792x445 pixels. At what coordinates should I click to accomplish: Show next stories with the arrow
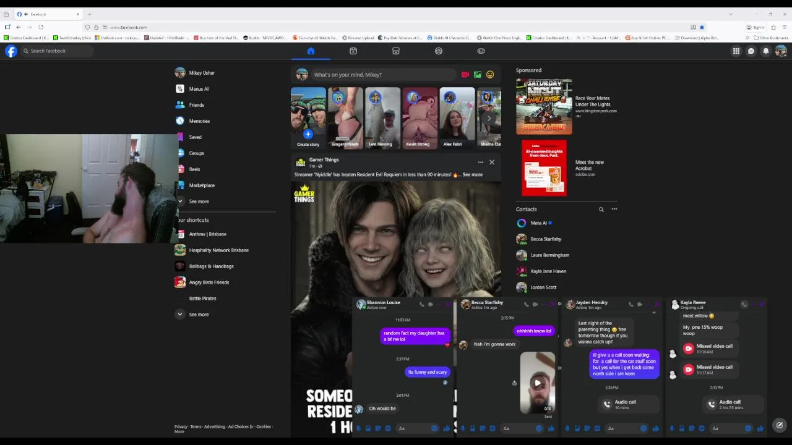click(x=489, y=118)
